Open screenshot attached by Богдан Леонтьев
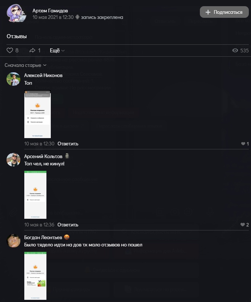This screenshot has width=251, height=302. 35,276
